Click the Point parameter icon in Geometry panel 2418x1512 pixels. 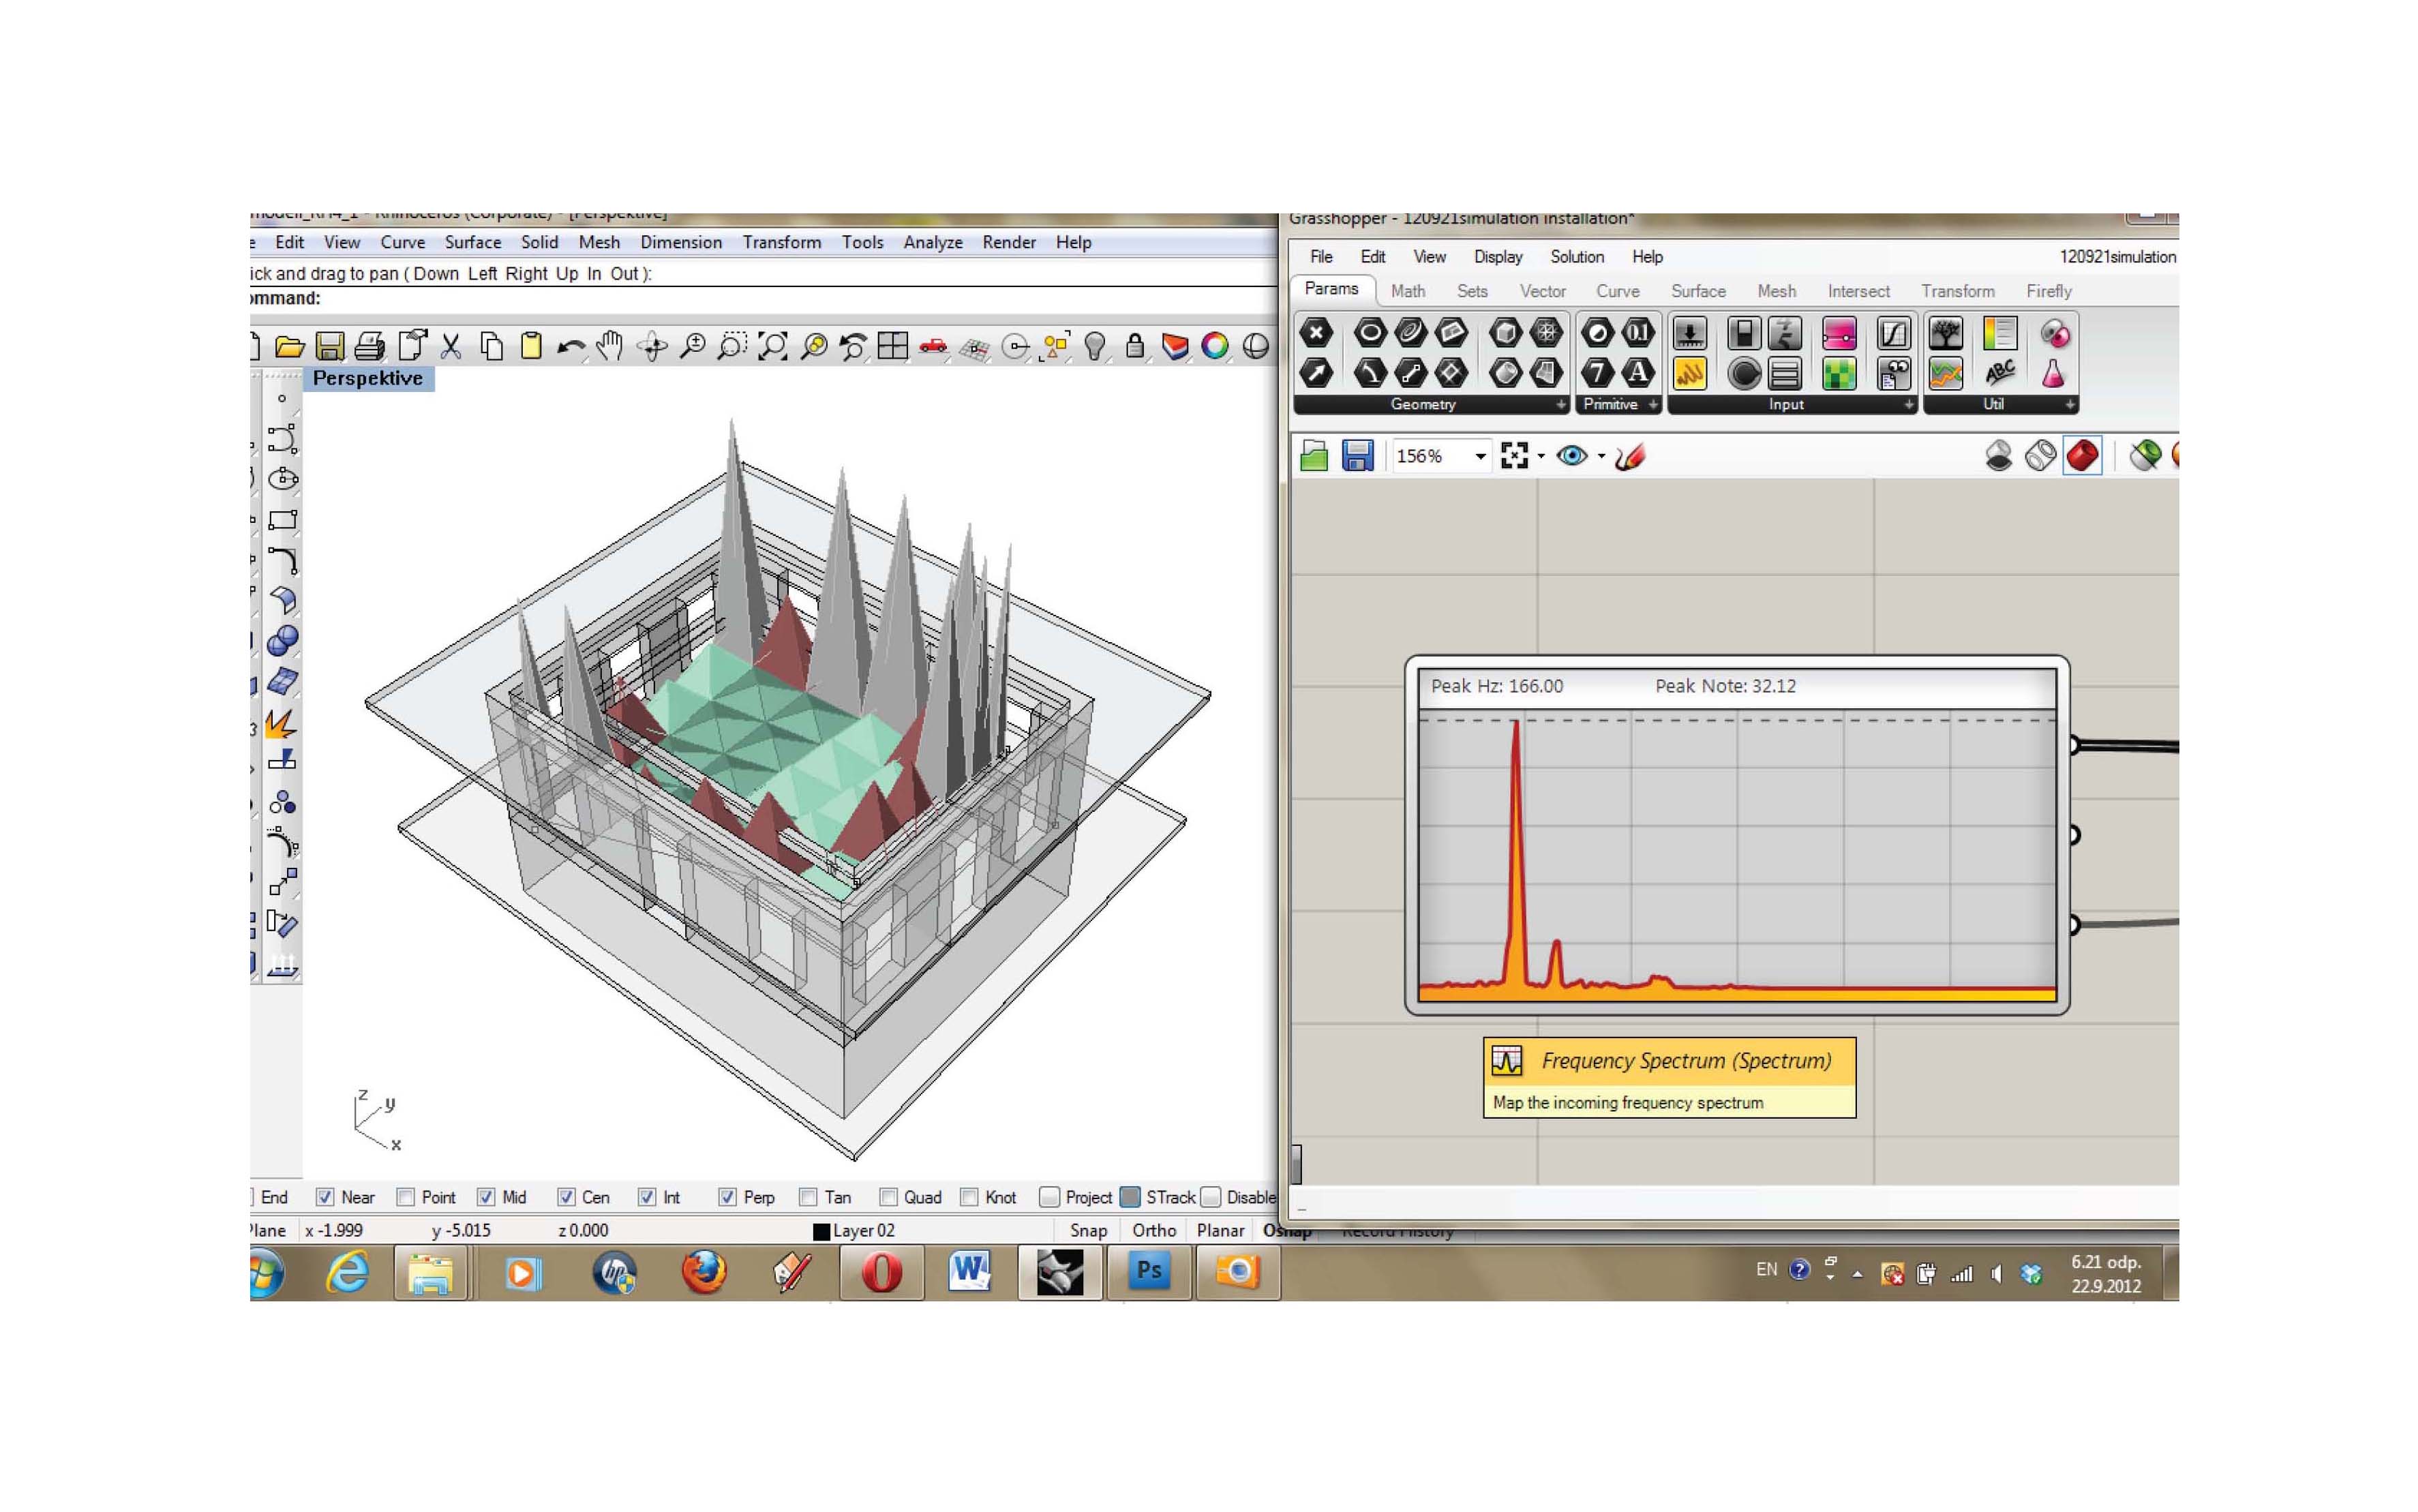(1316, 333)
